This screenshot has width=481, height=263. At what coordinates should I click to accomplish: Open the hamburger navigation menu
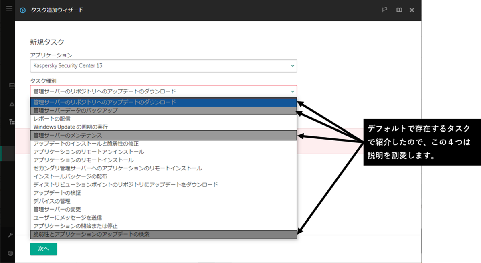point(9,8)
